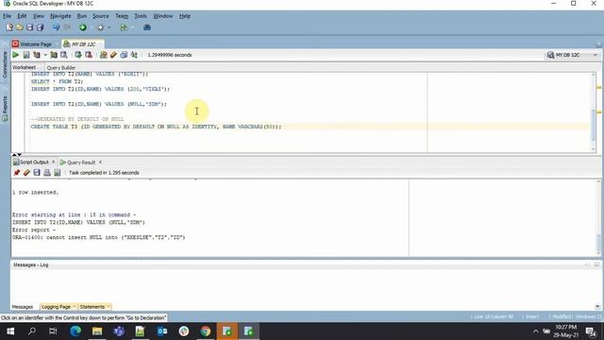Print the Script Output with printer icon
This screenshot has height=340, width=604.
point(47,173)
